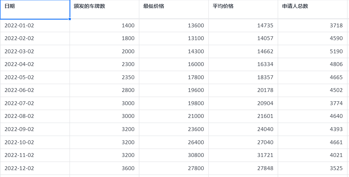Screen dimensions: 349x177
Task: Click the fill handle of the selected 日期 cell
Action: point(70,19)
